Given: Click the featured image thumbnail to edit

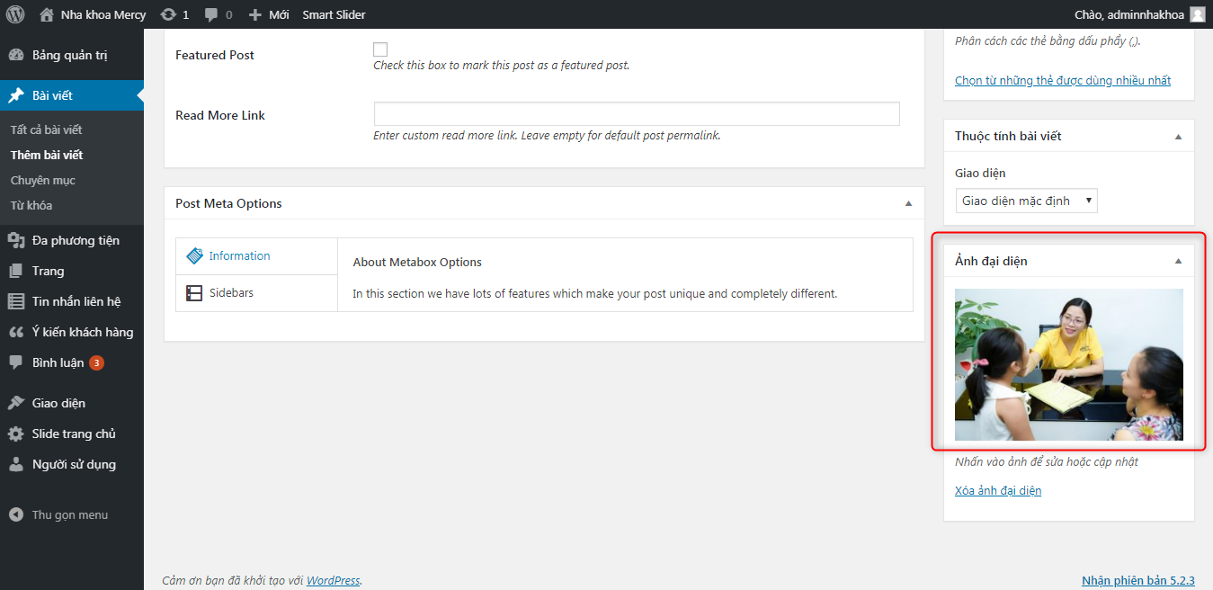Looking at the screenshot, I should (x=1069, y=364).
